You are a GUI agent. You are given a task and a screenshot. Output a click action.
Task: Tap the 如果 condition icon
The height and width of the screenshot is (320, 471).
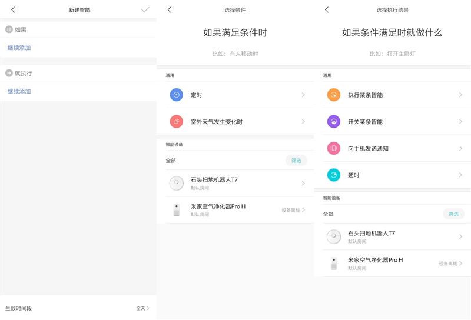pos(9,29)
